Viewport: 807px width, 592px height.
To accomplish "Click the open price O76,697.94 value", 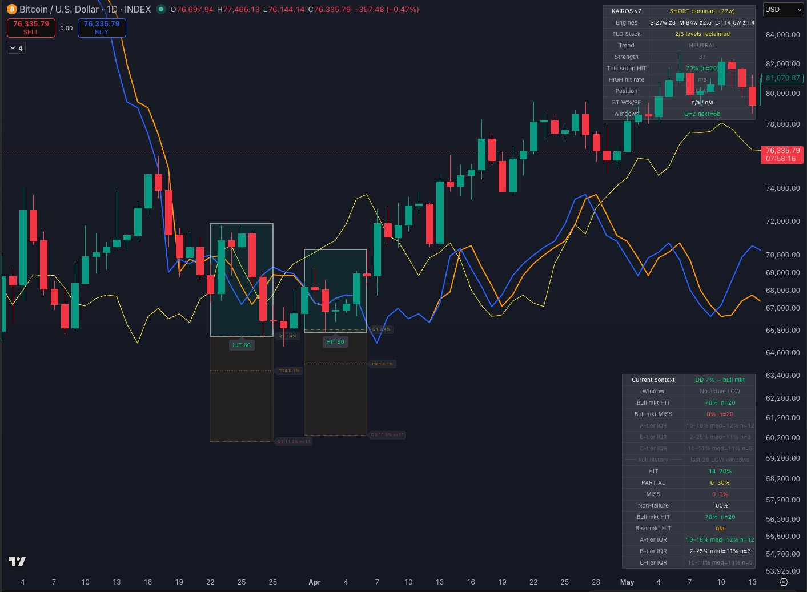I will pos(192,9).
